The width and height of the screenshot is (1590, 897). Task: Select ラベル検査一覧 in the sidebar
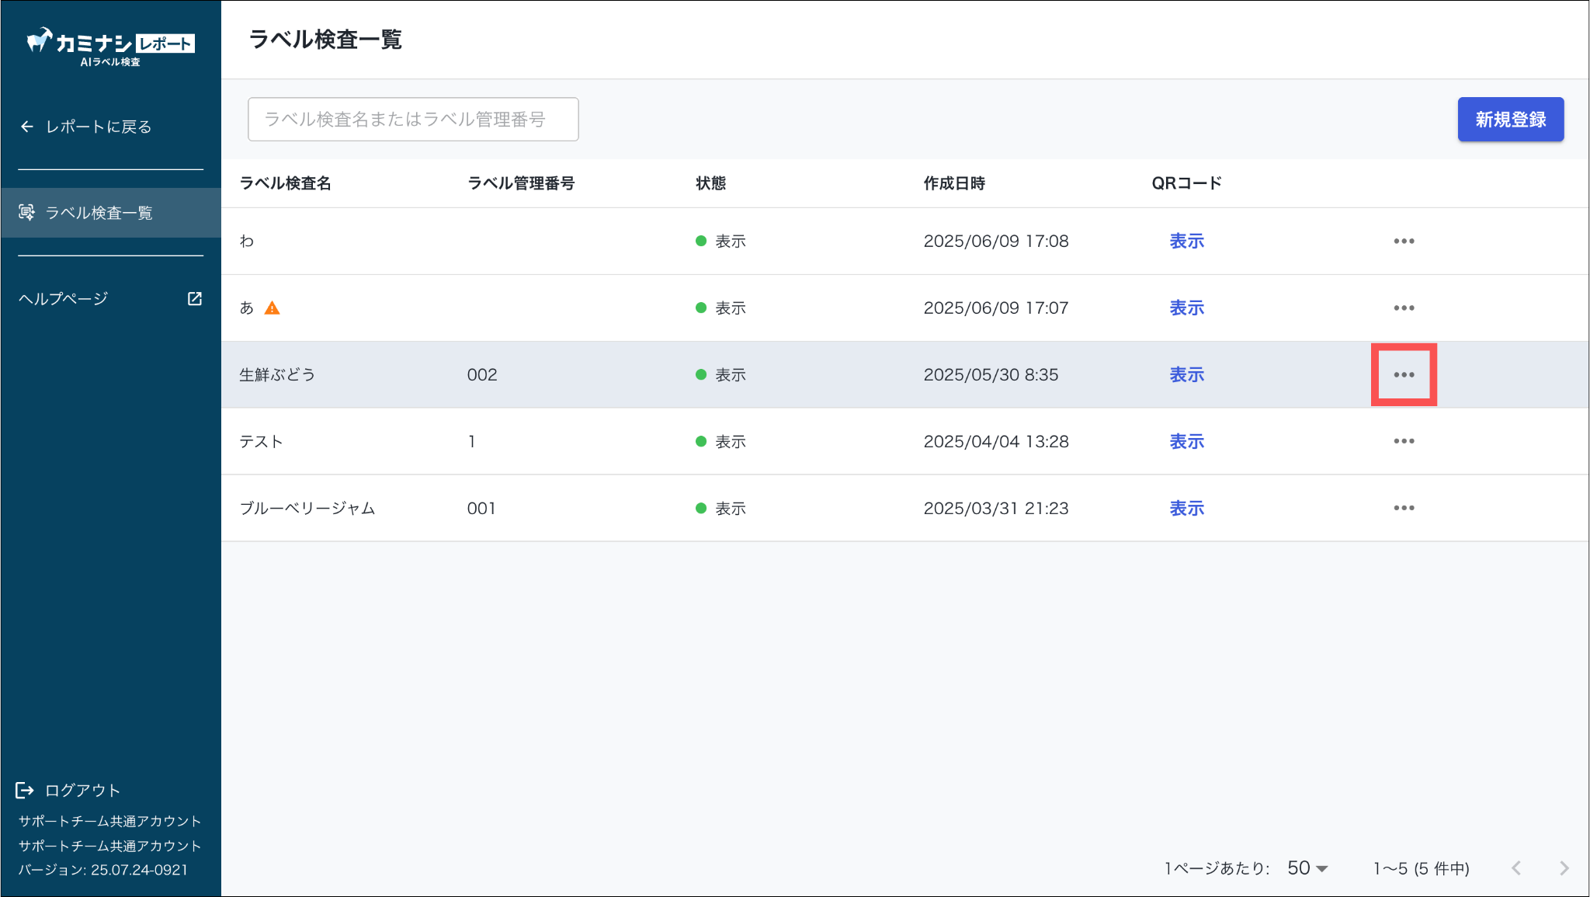click(x=99, y=213)
